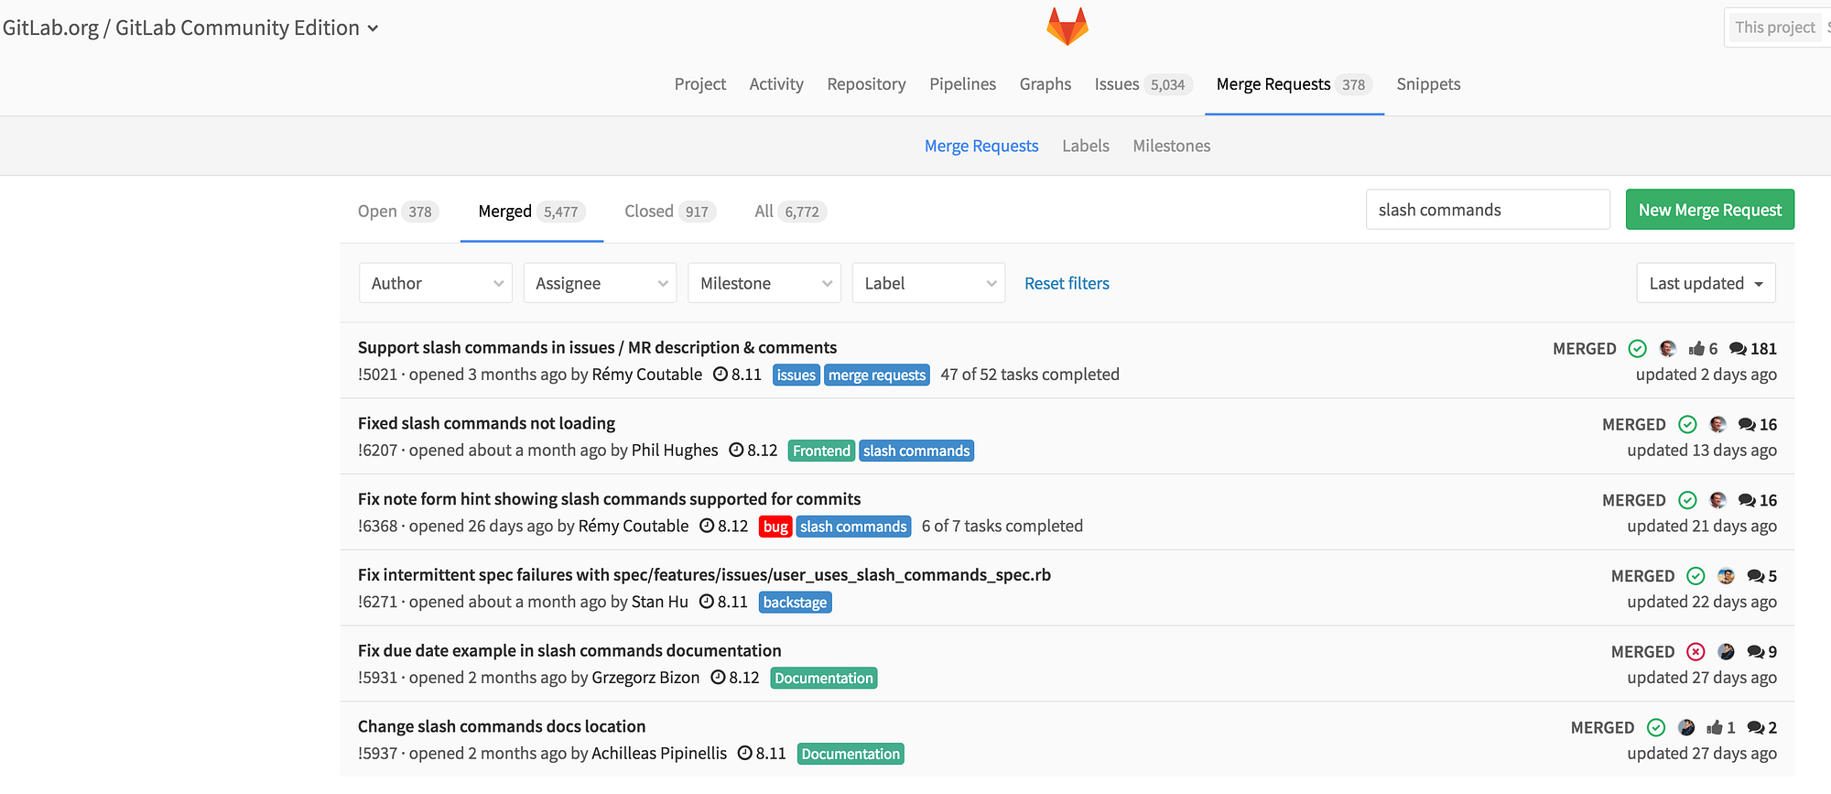
Task: Click assignee avatar on merge request !5937
Action: (x=1686, y=728)
